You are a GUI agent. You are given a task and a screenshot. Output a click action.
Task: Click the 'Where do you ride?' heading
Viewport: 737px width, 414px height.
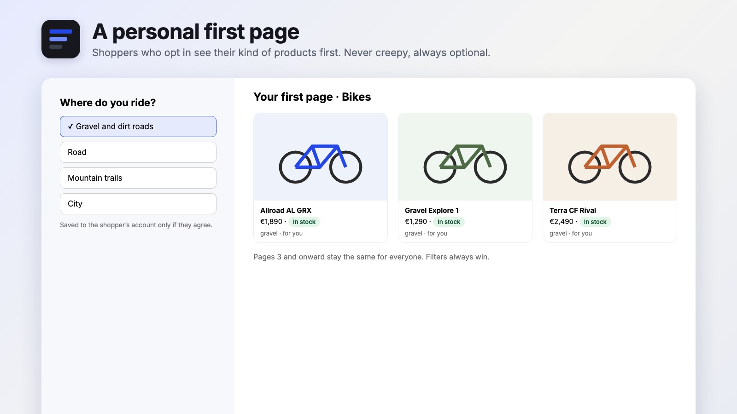(x=108, y=103)
